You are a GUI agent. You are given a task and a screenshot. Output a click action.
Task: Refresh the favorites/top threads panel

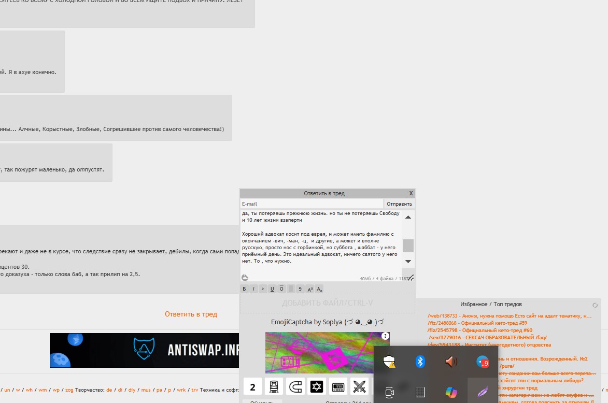pos(595,305)
